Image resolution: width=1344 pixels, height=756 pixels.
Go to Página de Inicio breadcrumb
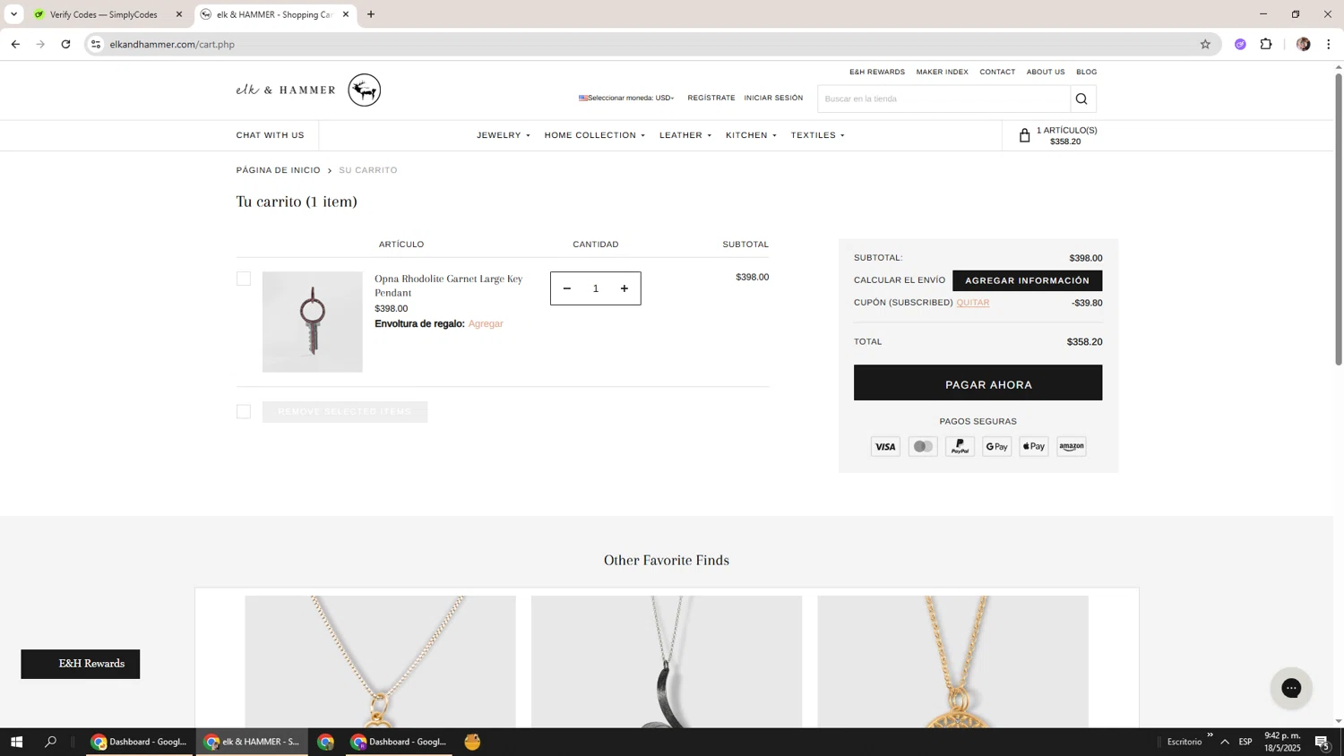pos(278,170)
